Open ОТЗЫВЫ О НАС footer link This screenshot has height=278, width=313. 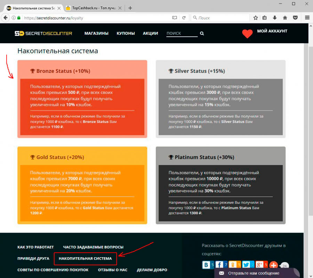[x=113, y=270]
